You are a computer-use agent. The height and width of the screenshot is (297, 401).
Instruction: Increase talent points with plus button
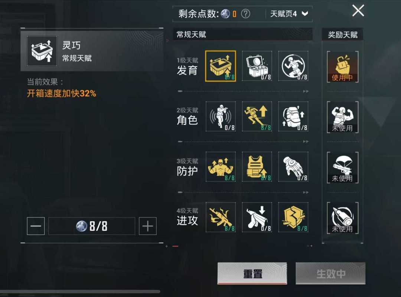pyautogui.click(x=147, y=226)
